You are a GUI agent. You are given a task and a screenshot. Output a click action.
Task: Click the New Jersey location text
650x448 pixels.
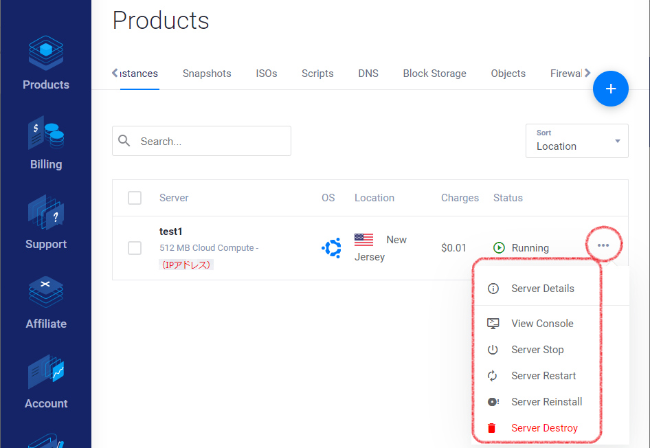[381, 248]
